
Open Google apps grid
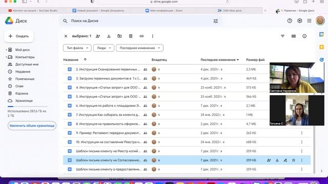(309, 20)
